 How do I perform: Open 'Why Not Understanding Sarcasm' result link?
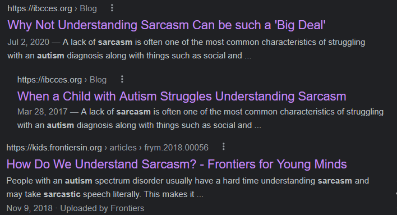tap(167, 25)
